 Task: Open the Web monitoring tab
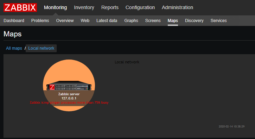(x=85, y=21)
